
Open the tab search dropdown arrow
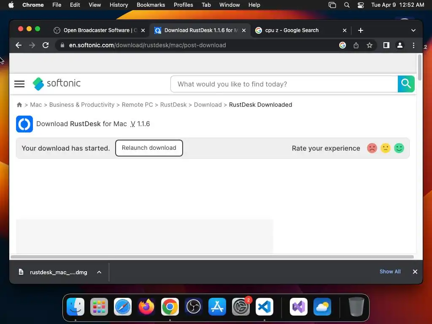[x=413, y=30]
